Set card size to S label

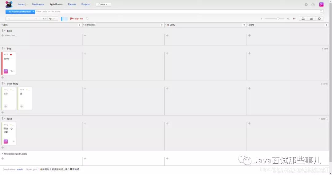262,19
